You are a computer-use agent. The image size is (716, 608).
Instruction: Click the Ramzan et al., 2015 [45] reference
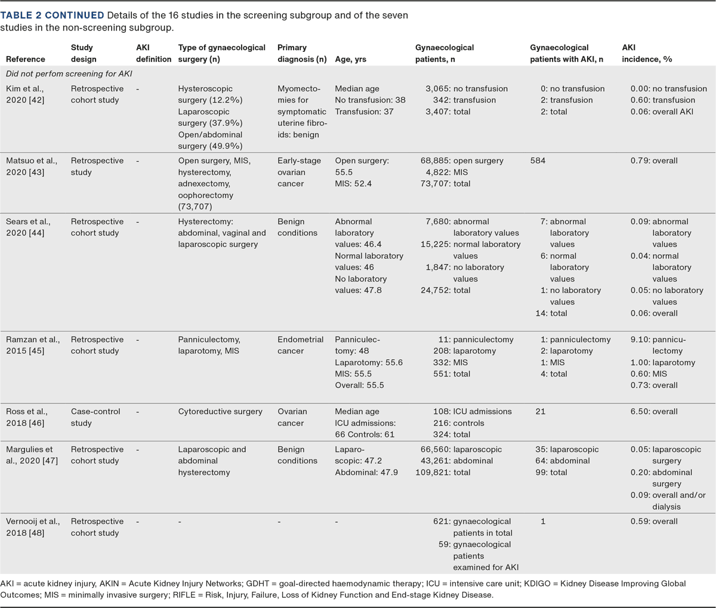point(32,345)
